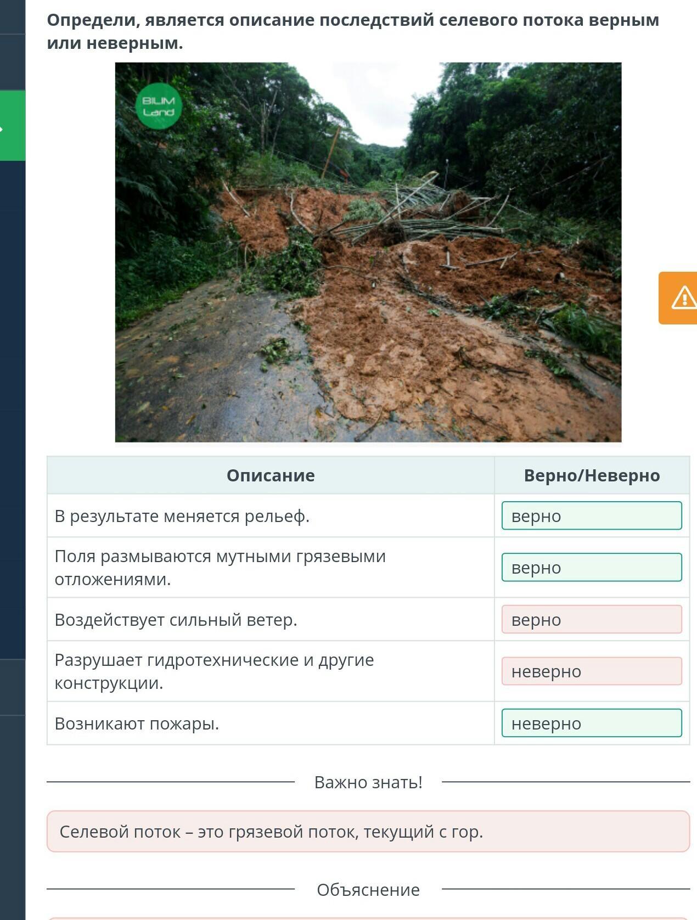Open the answer dropdown for 'Возникают пожары'
This screenshot has height=920, width=697.
(x=592, y=723)
